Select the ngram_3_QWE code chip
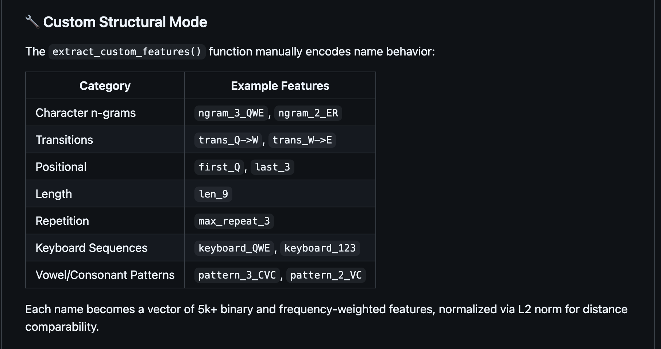The height and width of the screenshot is (349, 661). pos(231,113)
